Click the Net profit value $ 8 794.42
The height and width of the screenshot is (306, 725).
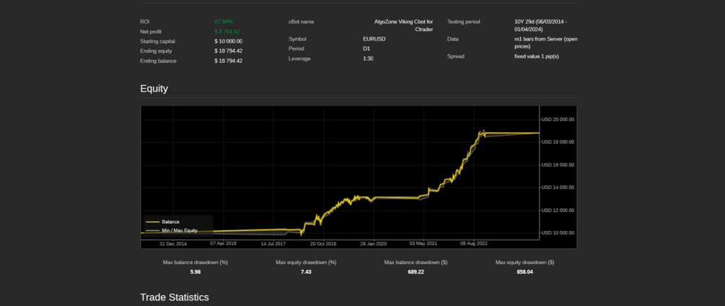click(227, 32)
